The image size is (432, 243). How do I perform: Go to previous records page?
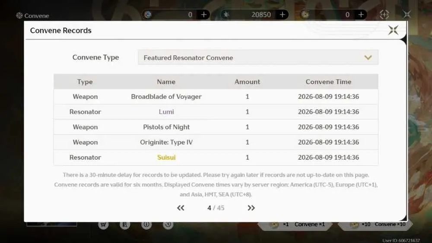(181, 208)
